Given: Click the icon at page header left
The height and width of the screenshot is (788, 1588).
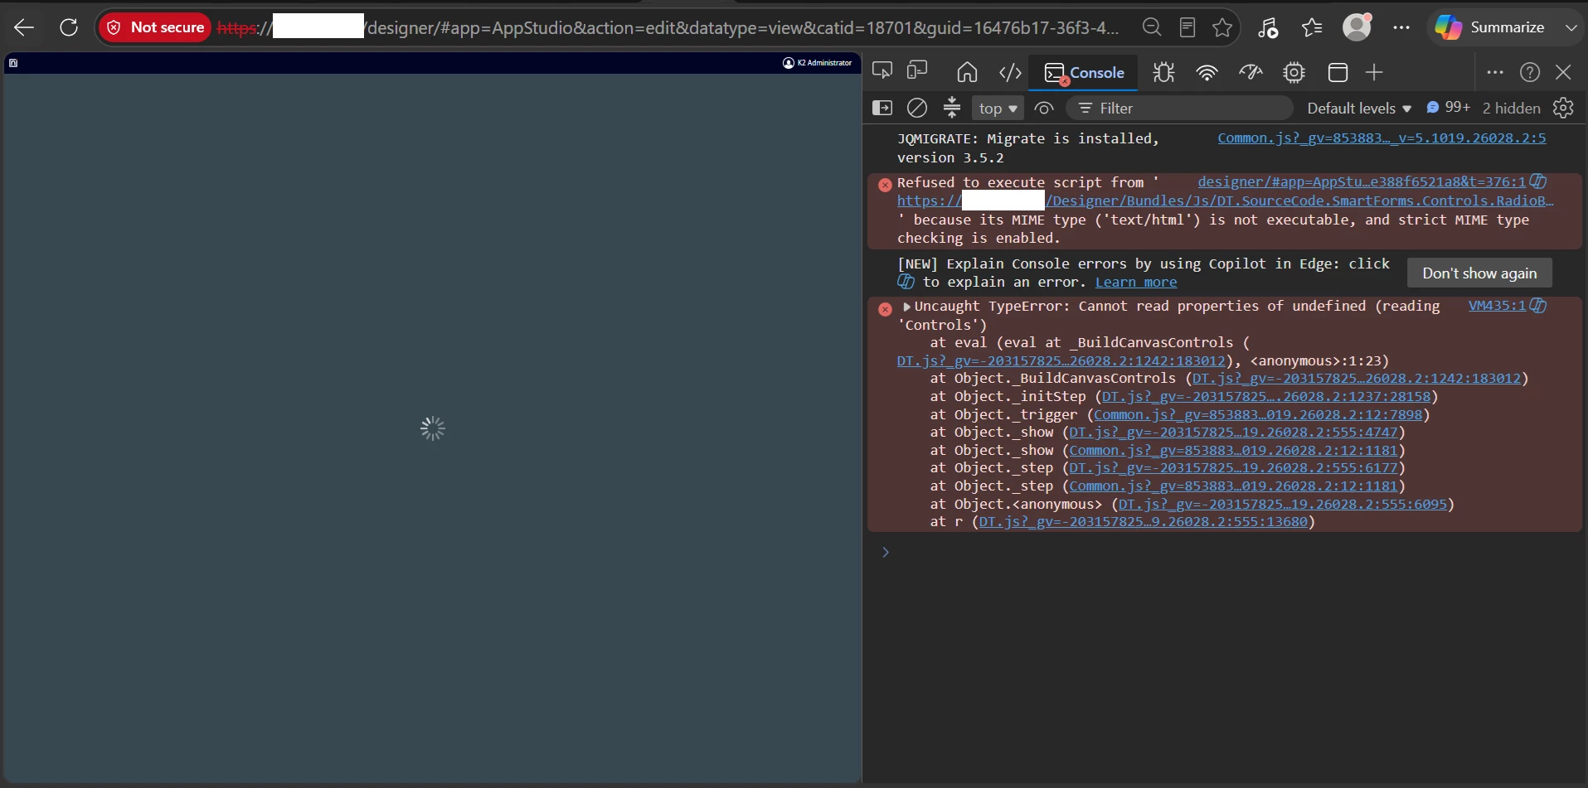Looking at the screenshot, I should [x=13, y=63].
